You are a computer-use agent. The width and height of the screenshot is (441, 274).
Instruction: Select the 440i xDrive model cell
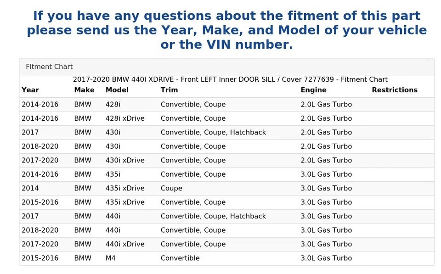[125, 244]
